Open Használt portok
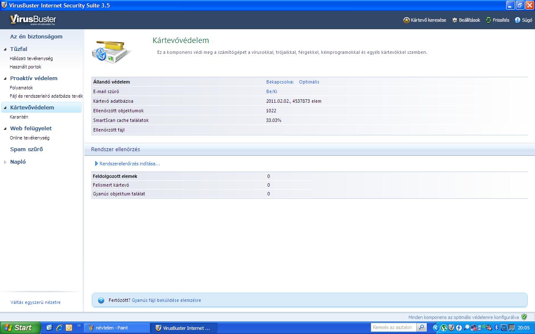This screenshot has height=334, width=535. coord(25,67)
